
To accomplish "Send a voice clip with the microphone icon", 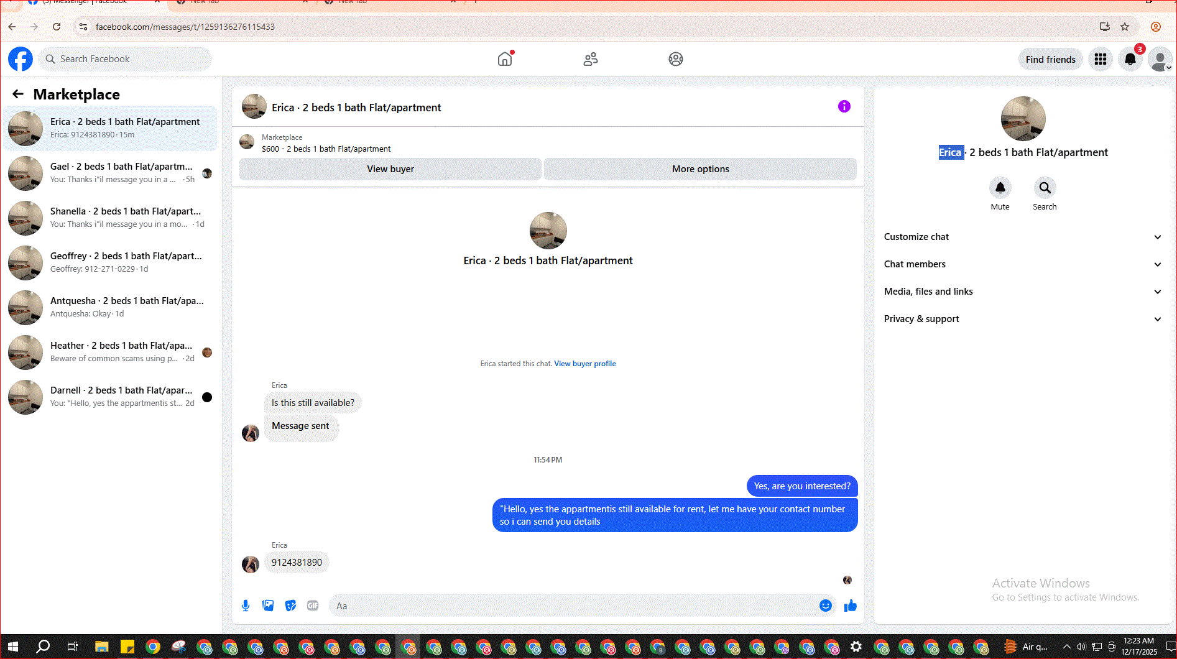I will coord(246,606).
